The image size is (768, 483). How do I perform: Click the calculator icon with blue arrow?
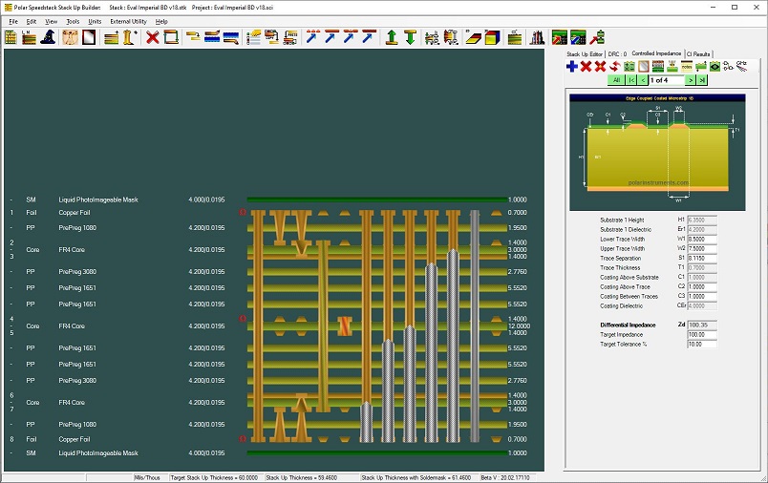pyautogui.click(x=578, y=37)
